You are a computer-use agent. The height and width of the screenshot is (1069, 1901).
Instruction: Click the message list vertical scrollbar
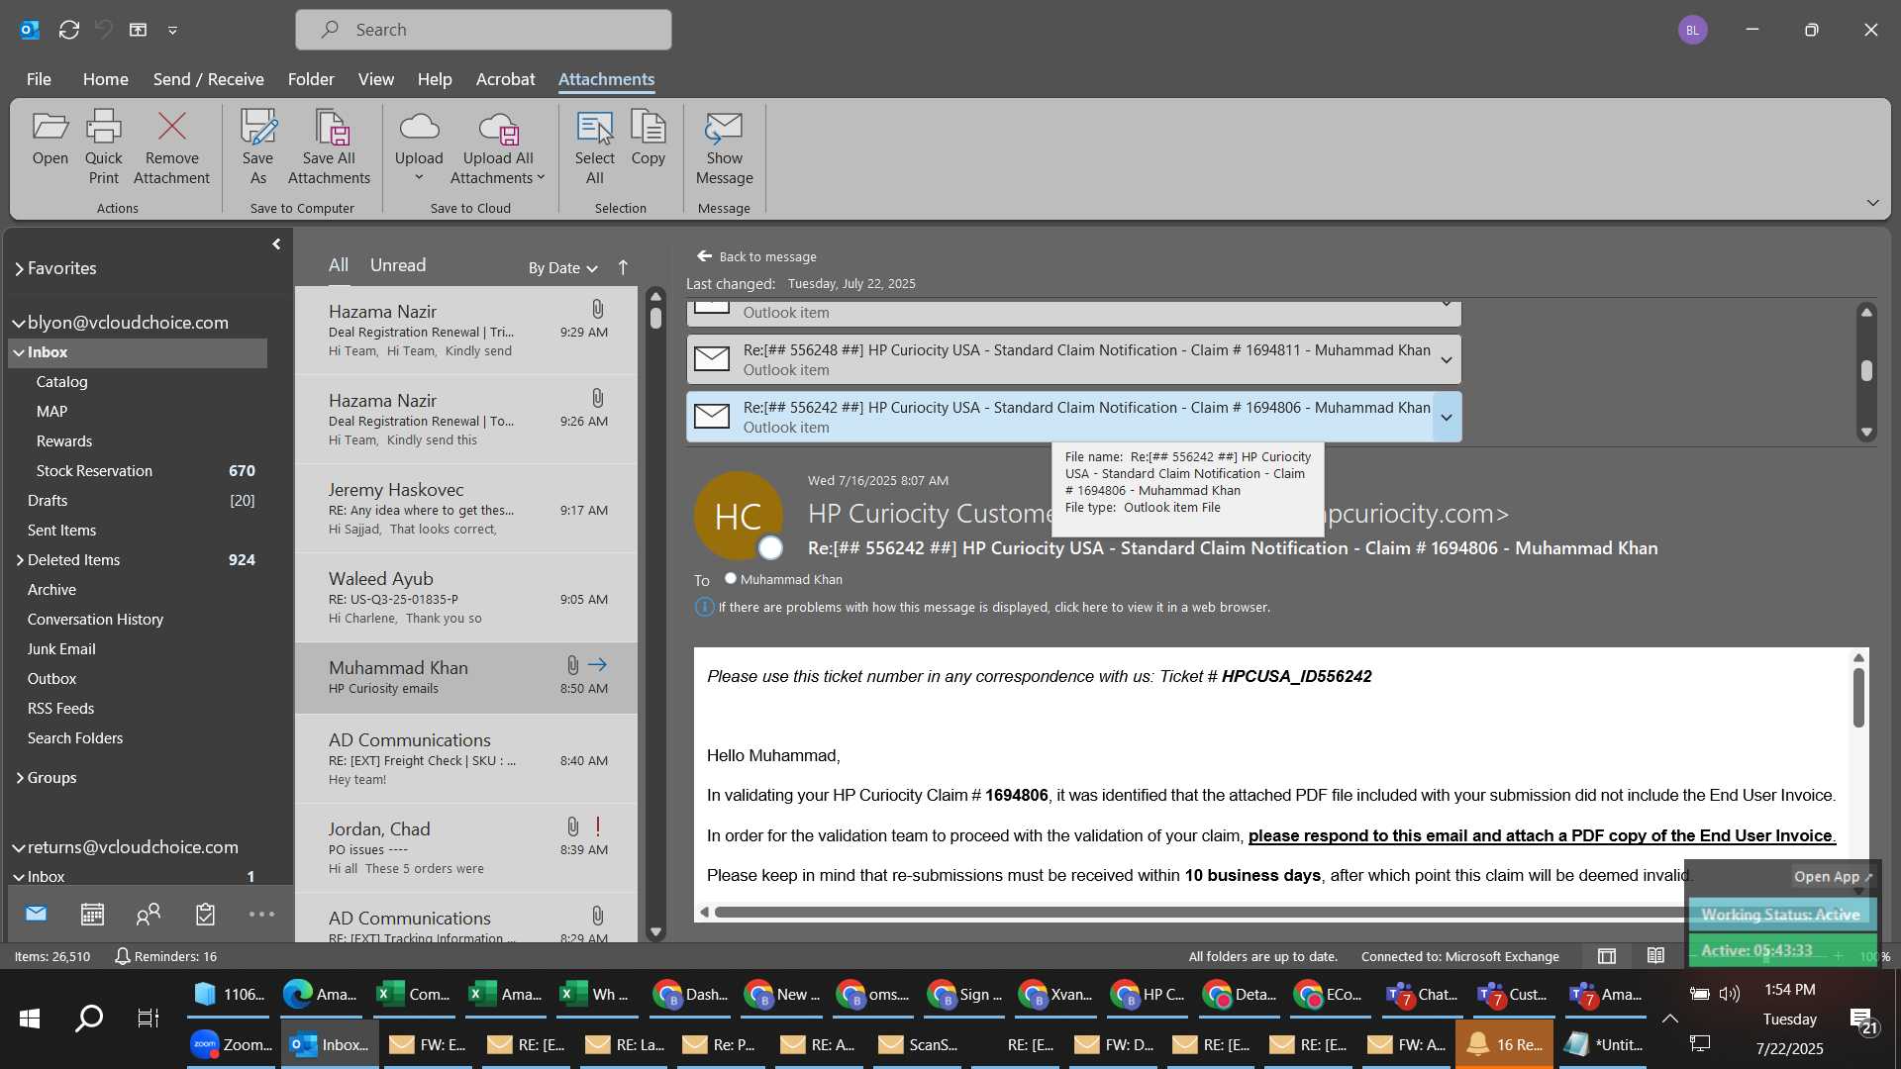[x=655, y=614]
